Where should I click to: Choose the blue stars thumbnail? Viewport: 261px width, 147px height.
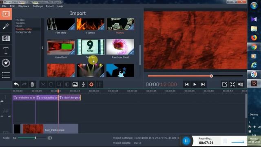tap(120, 70)
